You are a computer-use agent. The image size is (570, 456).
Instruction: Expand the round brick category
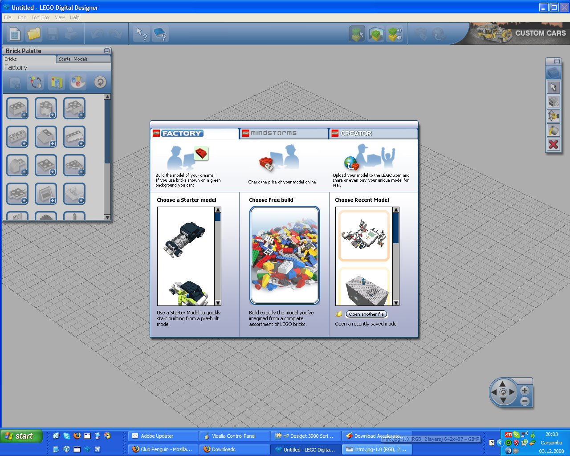coord(46,108)
